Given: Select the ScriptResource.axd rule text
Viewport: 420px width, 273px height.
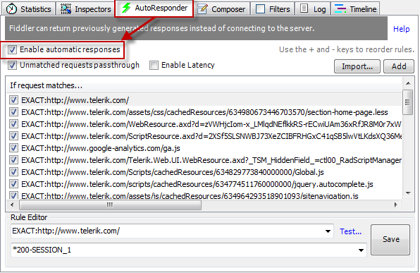Looking at the screenshot, I should 211,136.
